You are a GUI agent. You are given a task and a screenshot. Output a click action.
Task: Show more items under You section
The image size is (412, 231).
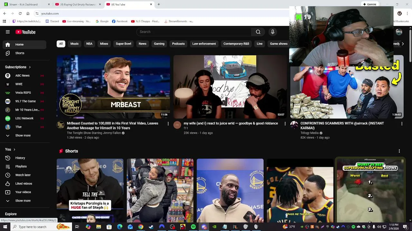24,201
